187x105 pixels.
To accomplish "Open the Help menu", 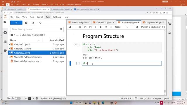I will pyautogui.click(x=66, y=17).
